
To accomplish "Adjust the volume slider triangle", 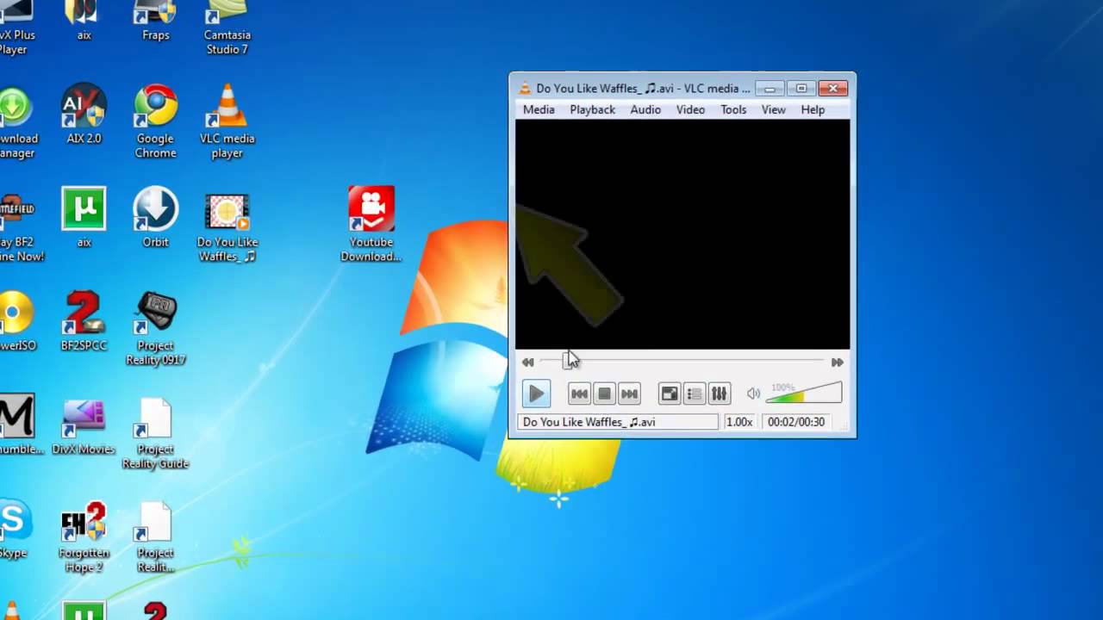I will click(x=804, y=394).
